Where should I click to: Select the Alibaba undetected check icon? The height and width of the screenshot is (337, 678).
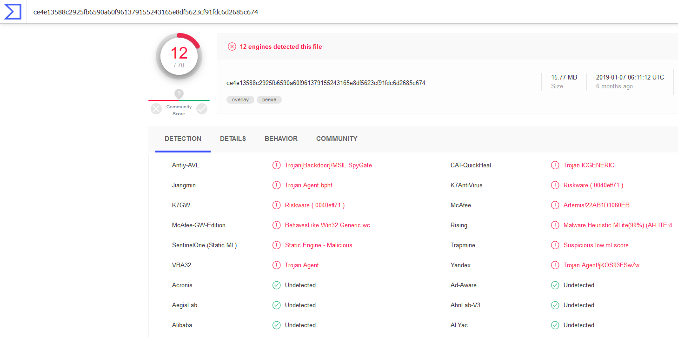click(x=276, y=325)
